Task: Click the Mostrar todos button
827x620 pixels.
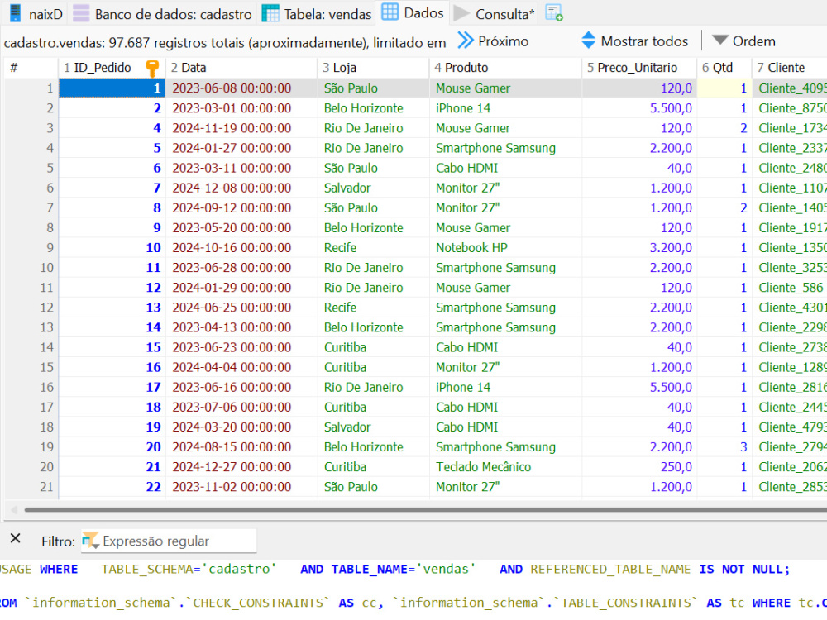Action: pyautogui.click(x=635, y=41)
